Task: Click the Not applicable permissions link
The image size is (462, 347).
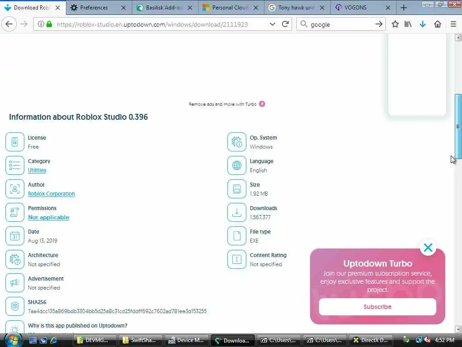Action: pos(49,217)
